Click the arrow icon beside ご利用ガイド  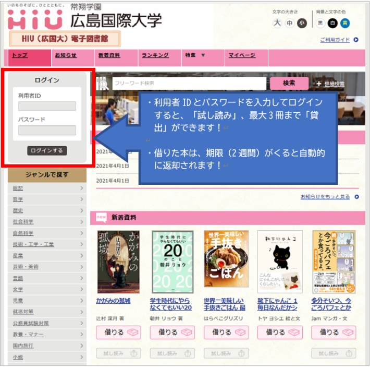(356, 40)
